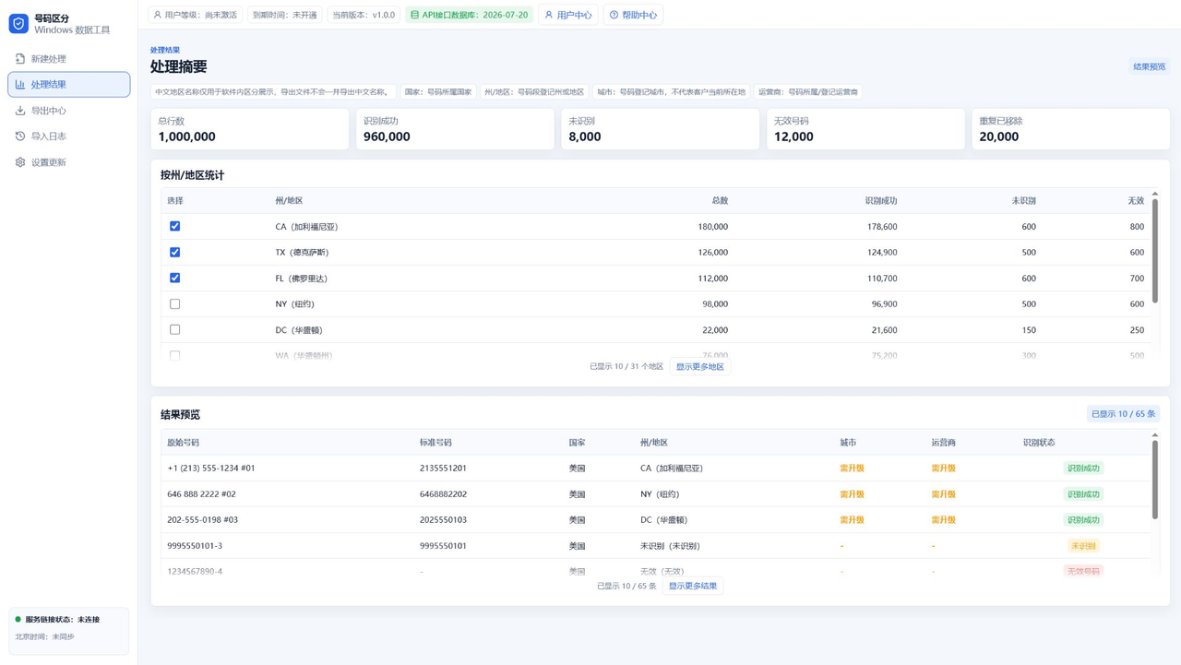The width and height of the screenshot is (1181, 665).
Task: Open 新建处理 in the sidebar
Action: pyautogui.click(x=69, y=59)
